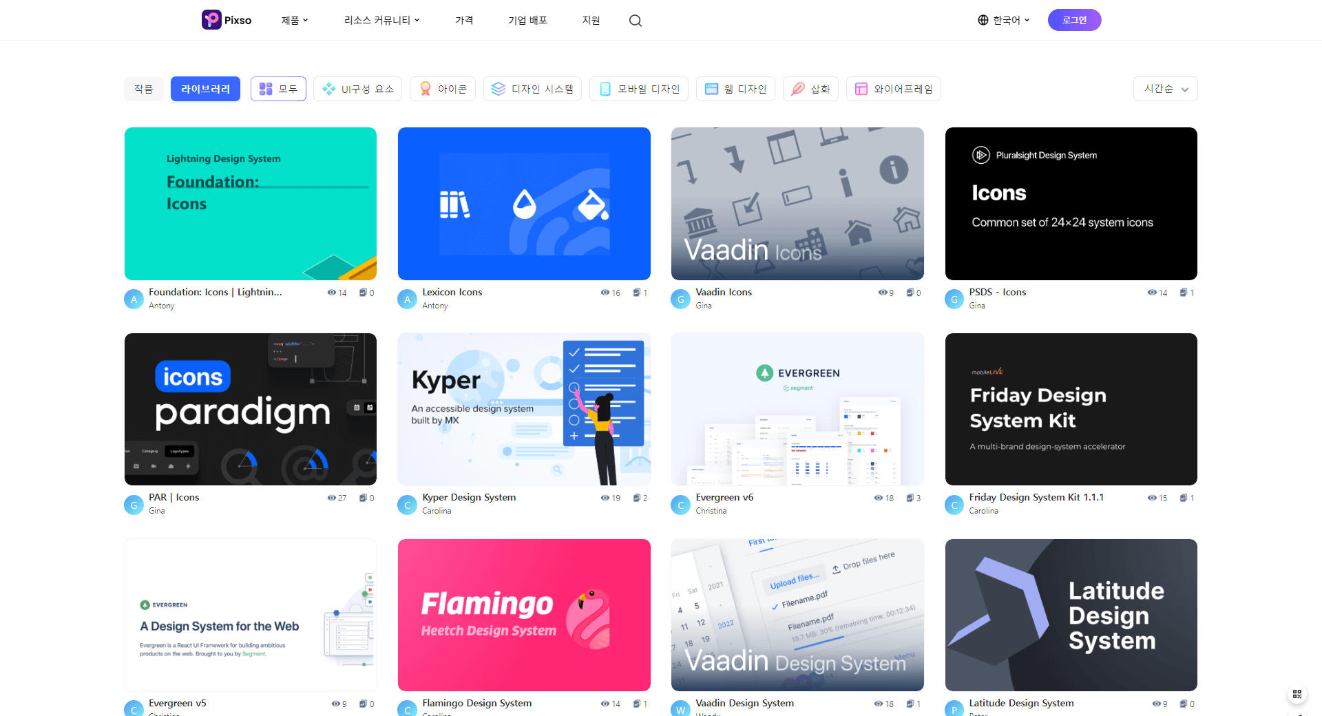Viewport: 1322px width, 716px height.
Task: Click copy count icon for Friday Design System Kit
Action: [x=1184, y=498]
